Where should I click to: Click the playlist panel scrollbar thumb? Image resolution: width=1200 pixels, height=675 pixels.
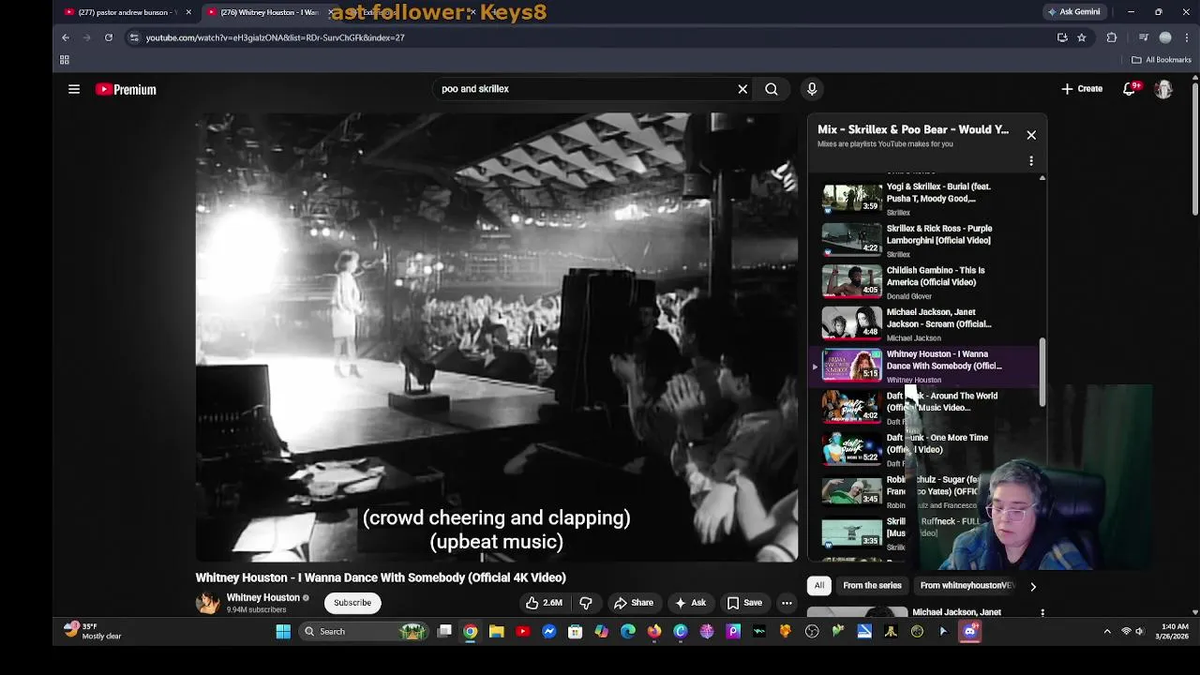[x=1042, y=371]
